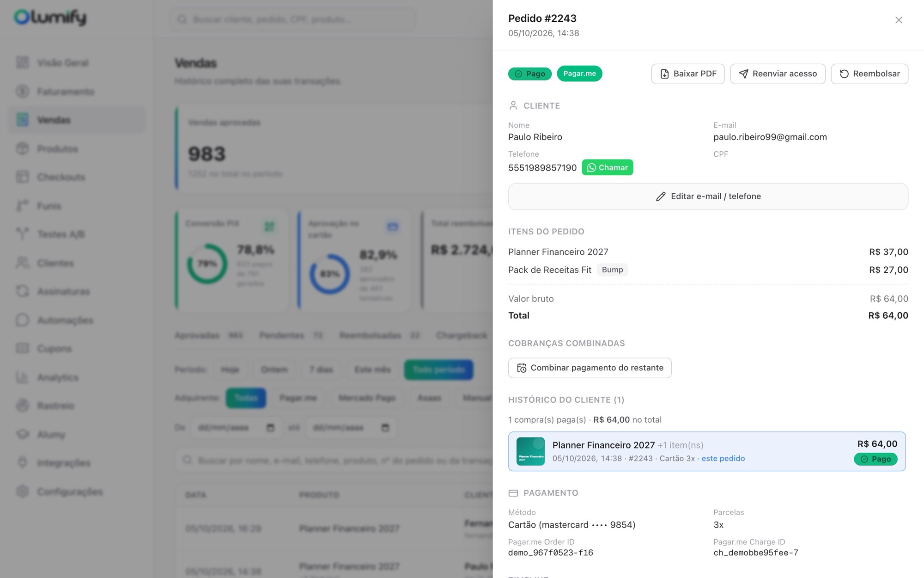Image resolution: width=924 pixels, height=578 pixels.
Task: Open Planner Financeiro 2027 product thumbnail
Action: [x=530, y=451]
